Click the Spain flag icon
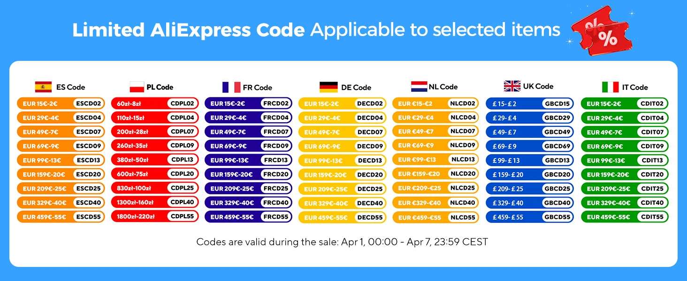Image resolution: width=687 pixels, height=281 pixels. [x=43, y=87]
